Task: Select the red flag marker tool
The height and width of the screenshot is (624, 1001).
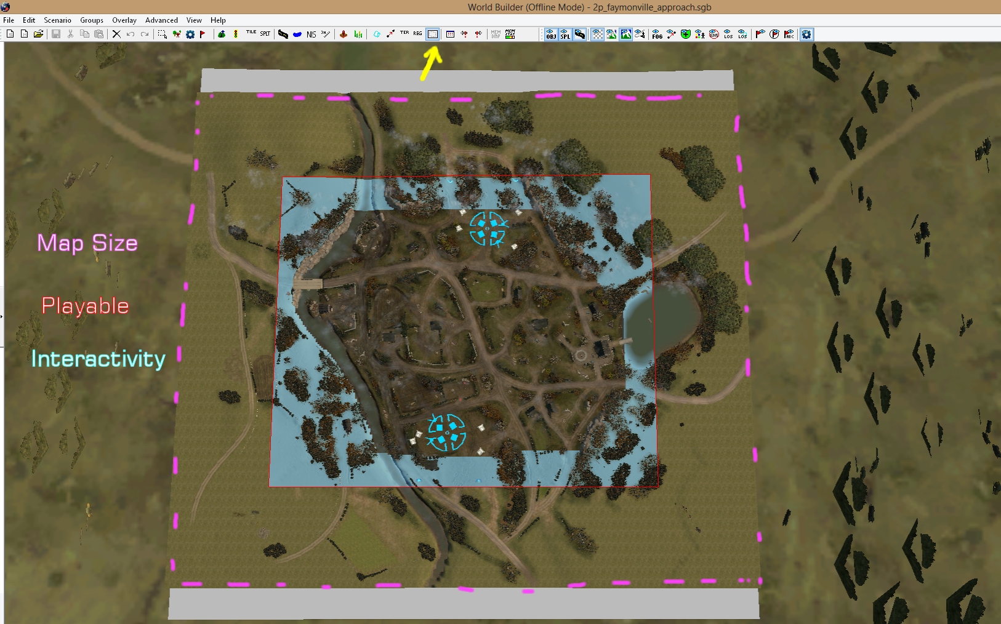Action: (203, 34)
